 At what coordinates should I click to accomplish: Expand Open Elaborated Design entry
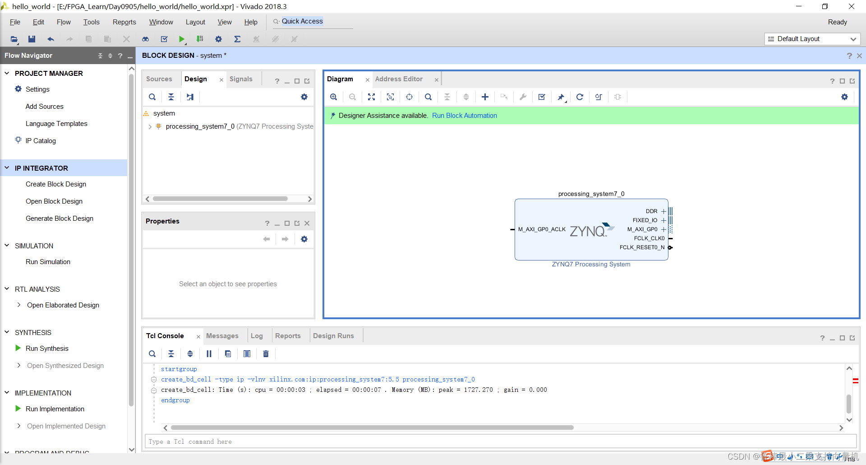coord(18,305)
